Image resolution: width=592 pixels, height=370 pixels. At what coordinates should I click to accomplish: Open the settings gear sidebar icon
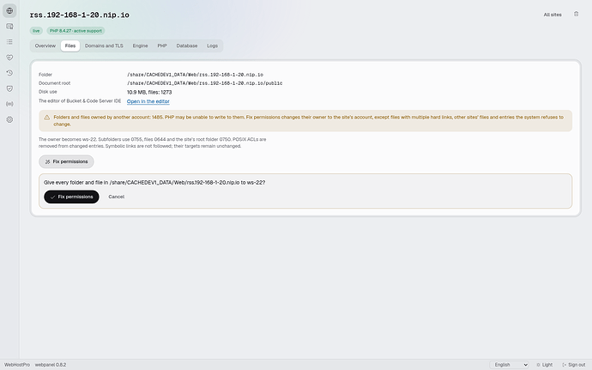(9, 119)
